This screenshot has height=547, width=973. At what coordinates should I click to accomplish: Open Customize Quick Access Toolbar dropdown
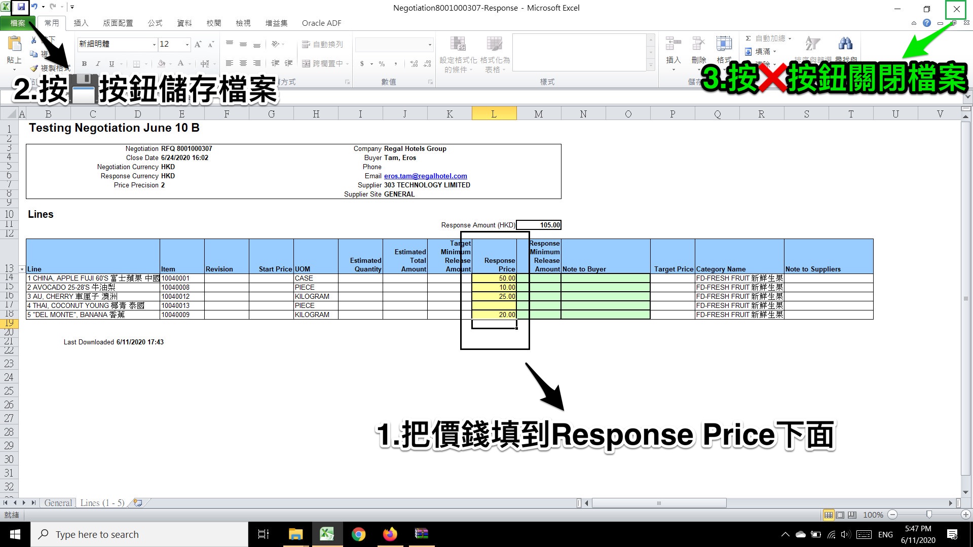pos(72,7)
